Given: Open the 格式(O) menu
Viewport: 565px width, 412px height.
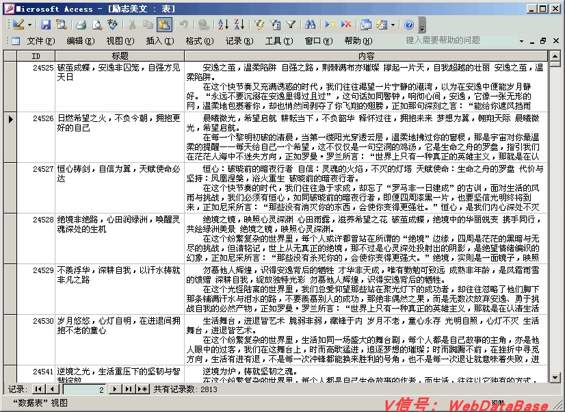Looking at the screenshot, I should pyautogui.click(x=200, y=41).
